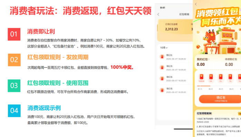This screenshot has height=137, width=241.
Task: Select the 10000元 red envelope icon
Action: click(201, 77)
